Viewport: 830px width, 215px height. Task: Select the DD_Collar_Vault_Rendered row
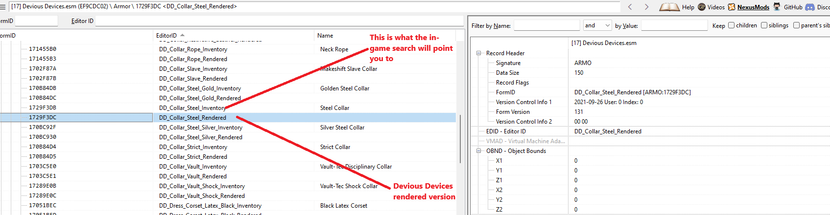(228, 176)
